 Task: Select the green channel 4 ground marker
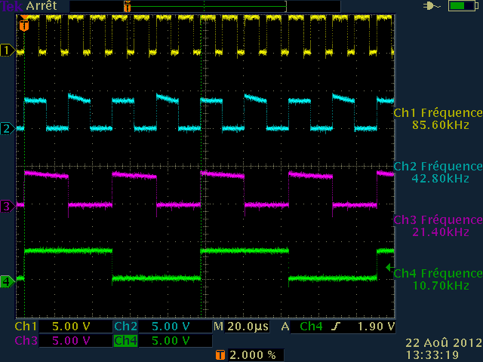click(x=8, y=281)
